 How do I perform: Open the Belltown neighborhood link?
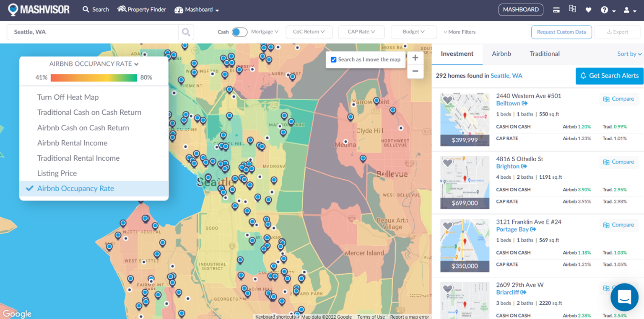pos(509,103)
